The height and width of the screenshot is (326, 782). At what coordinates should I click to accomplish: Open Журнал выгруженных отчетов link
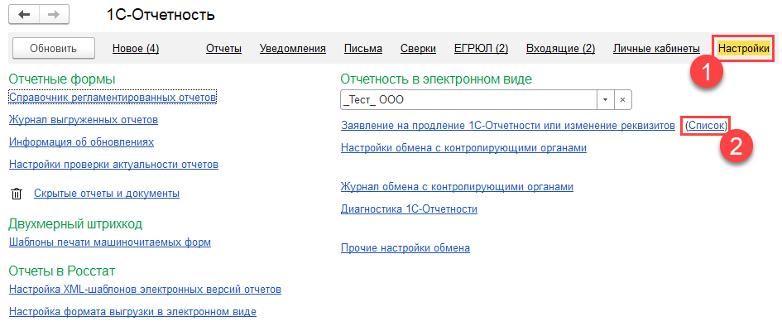(84, 120)
